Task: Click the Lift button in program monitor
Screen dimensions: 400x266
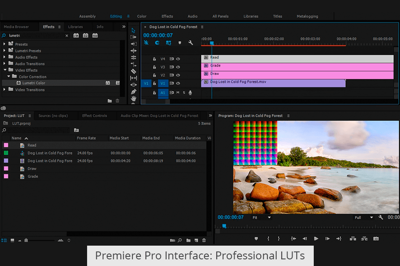Action: point(353,239)
